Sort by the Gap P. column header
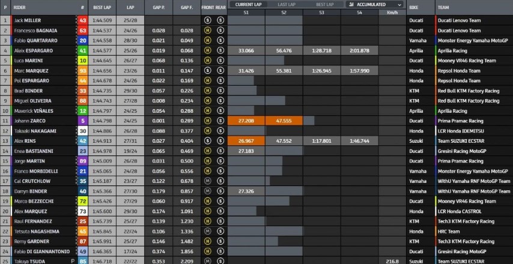This screenshot has height=264, width=513. click(x=159, y=7)
